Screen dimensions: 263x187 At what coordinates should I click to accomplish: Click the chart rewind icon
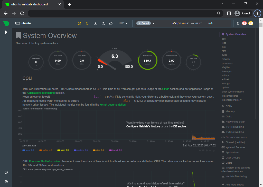tap(200, 151)
